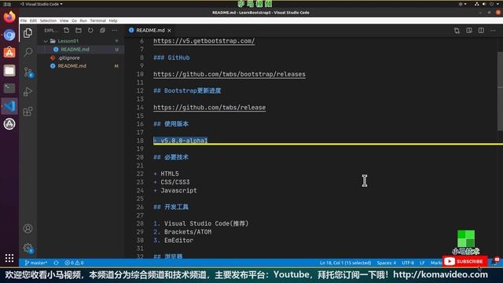Follow the twbs/bootstrap/releases GitHub link

[229, 74]
